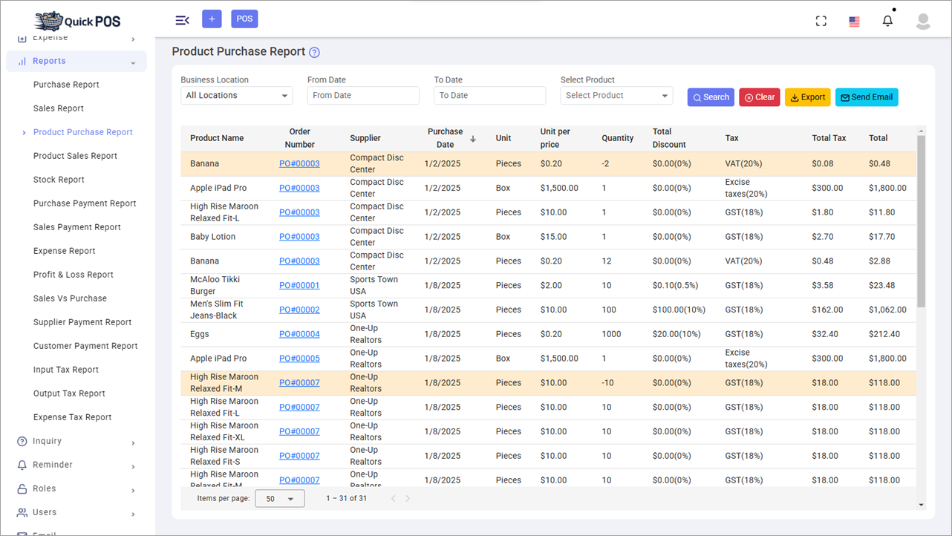Change items per page via the 50 dropdown

280,498
